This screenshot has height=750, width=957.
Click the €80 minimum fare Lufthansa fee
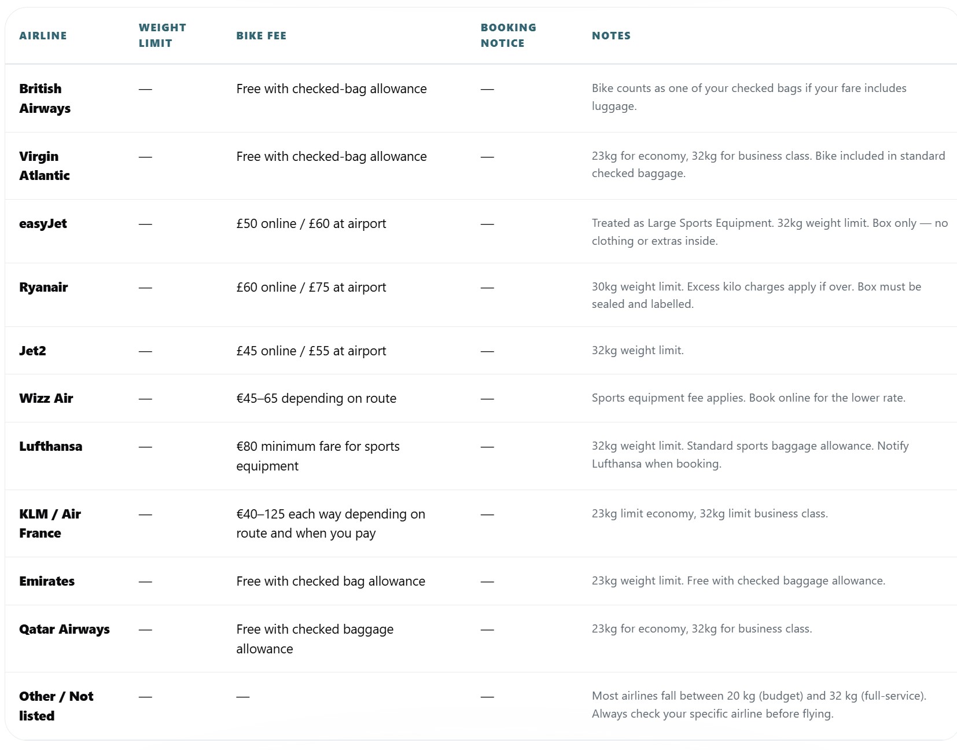click(x=318, y=456)
